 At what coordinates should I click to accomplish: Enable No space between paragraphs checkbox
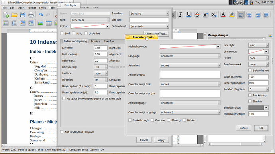64,98
